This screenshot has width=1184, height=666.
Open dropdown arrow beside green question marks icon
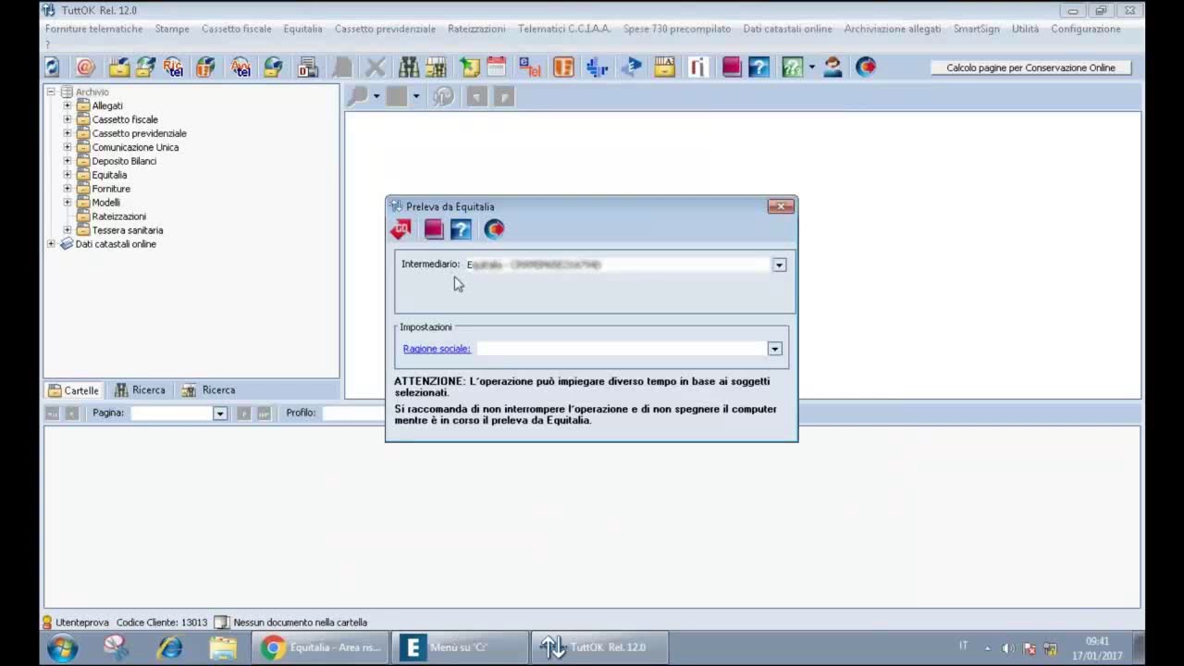pyautogui.click(x=811, y=67)
